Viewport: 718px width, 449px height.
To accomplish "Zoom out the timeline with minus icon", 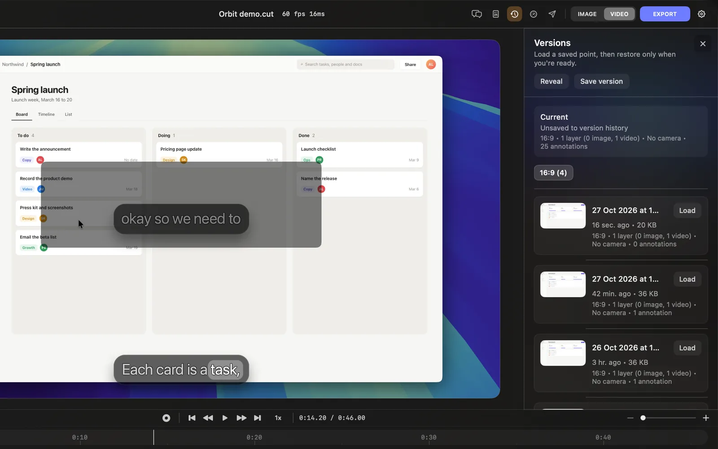I will [x=630, y=418].
